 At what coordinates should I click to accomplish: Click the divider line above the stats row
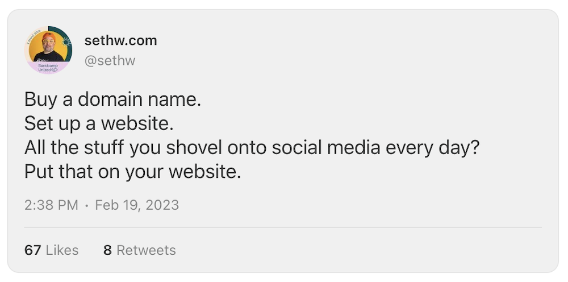coord(283,227)
